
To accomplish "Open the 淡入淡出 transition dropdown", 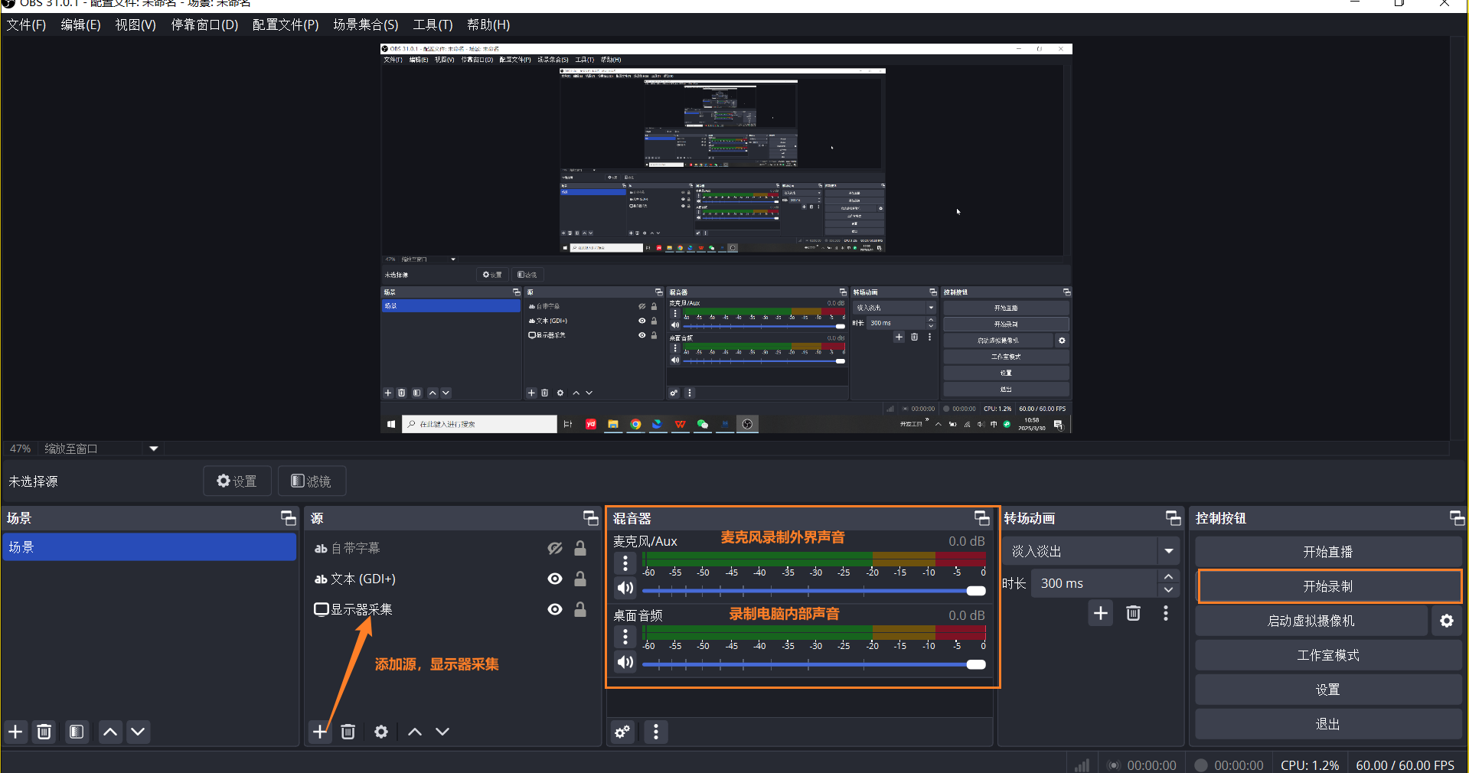I will pyautogui.click(x=1168, y=551).
